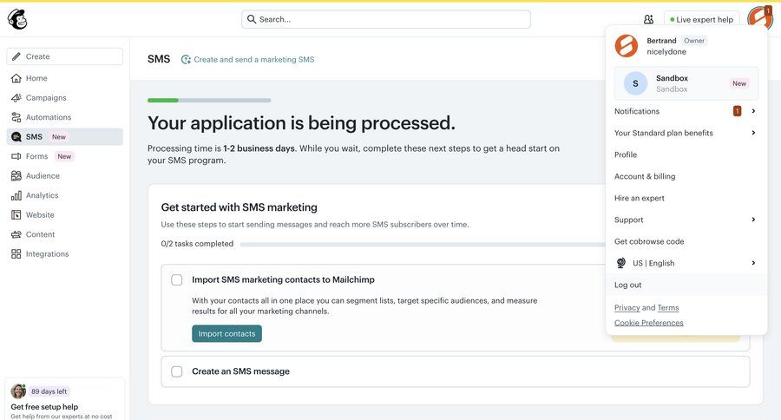The height and width of the screenshot is (420, 781).
Task: Expand the US | English language chevron
Action: (x=753, y=263)
